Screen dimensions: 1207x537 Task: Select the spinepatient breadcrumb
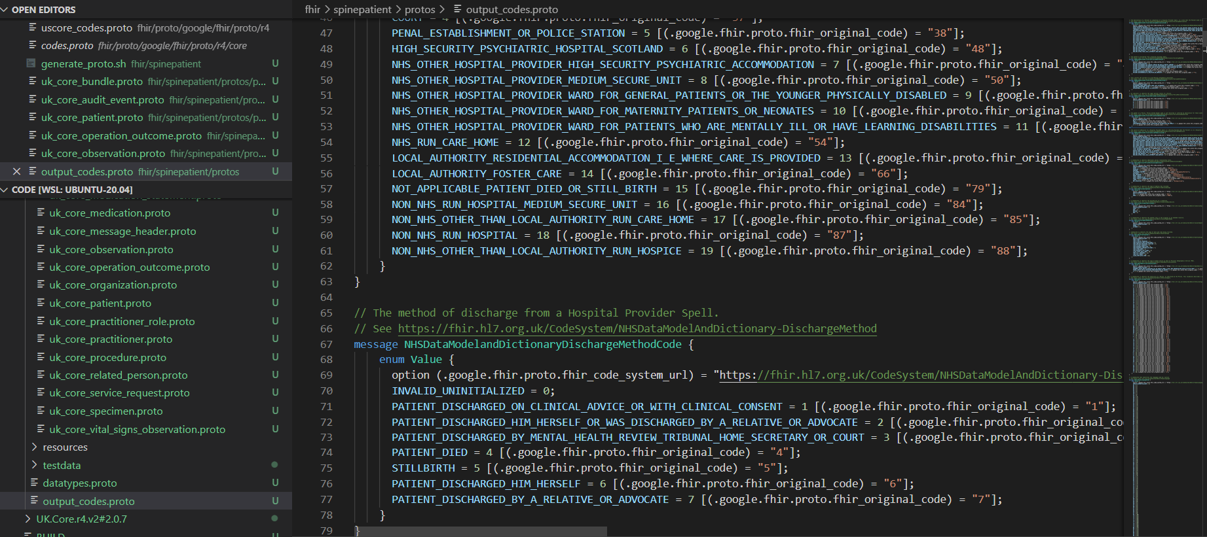(x=362, y=9)
